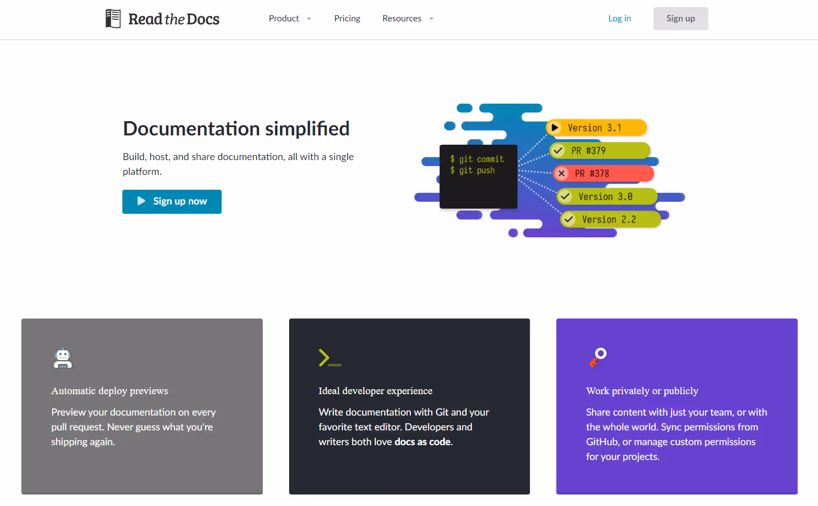
Task: Click the Version 3.1 play icon
Action: point(554,128)
